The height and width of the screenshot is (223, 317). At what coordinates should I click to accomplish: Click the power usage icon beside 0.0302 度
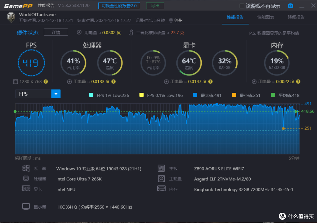click(79, 32)
